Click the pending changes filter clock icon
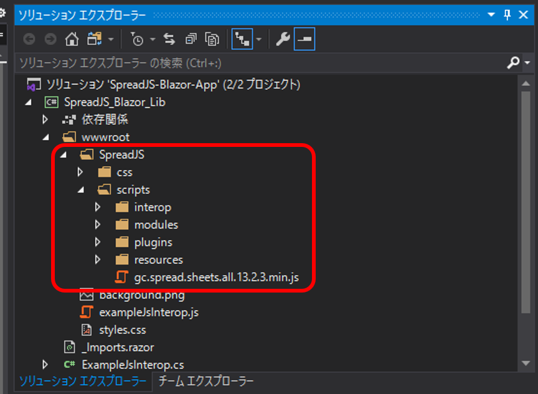Image resolution: width=538 pixels, height=394 pixels. pos(137,39)
